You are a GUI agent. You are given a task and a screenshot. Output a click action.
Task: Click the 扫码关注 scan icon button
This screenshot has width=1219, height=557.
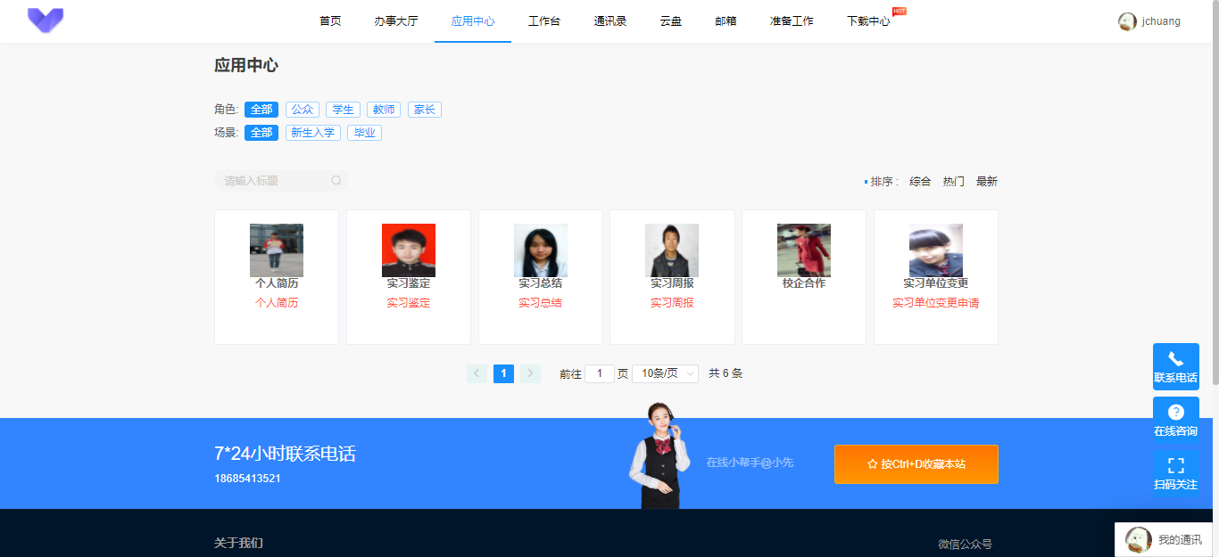tap(1175, 473)
